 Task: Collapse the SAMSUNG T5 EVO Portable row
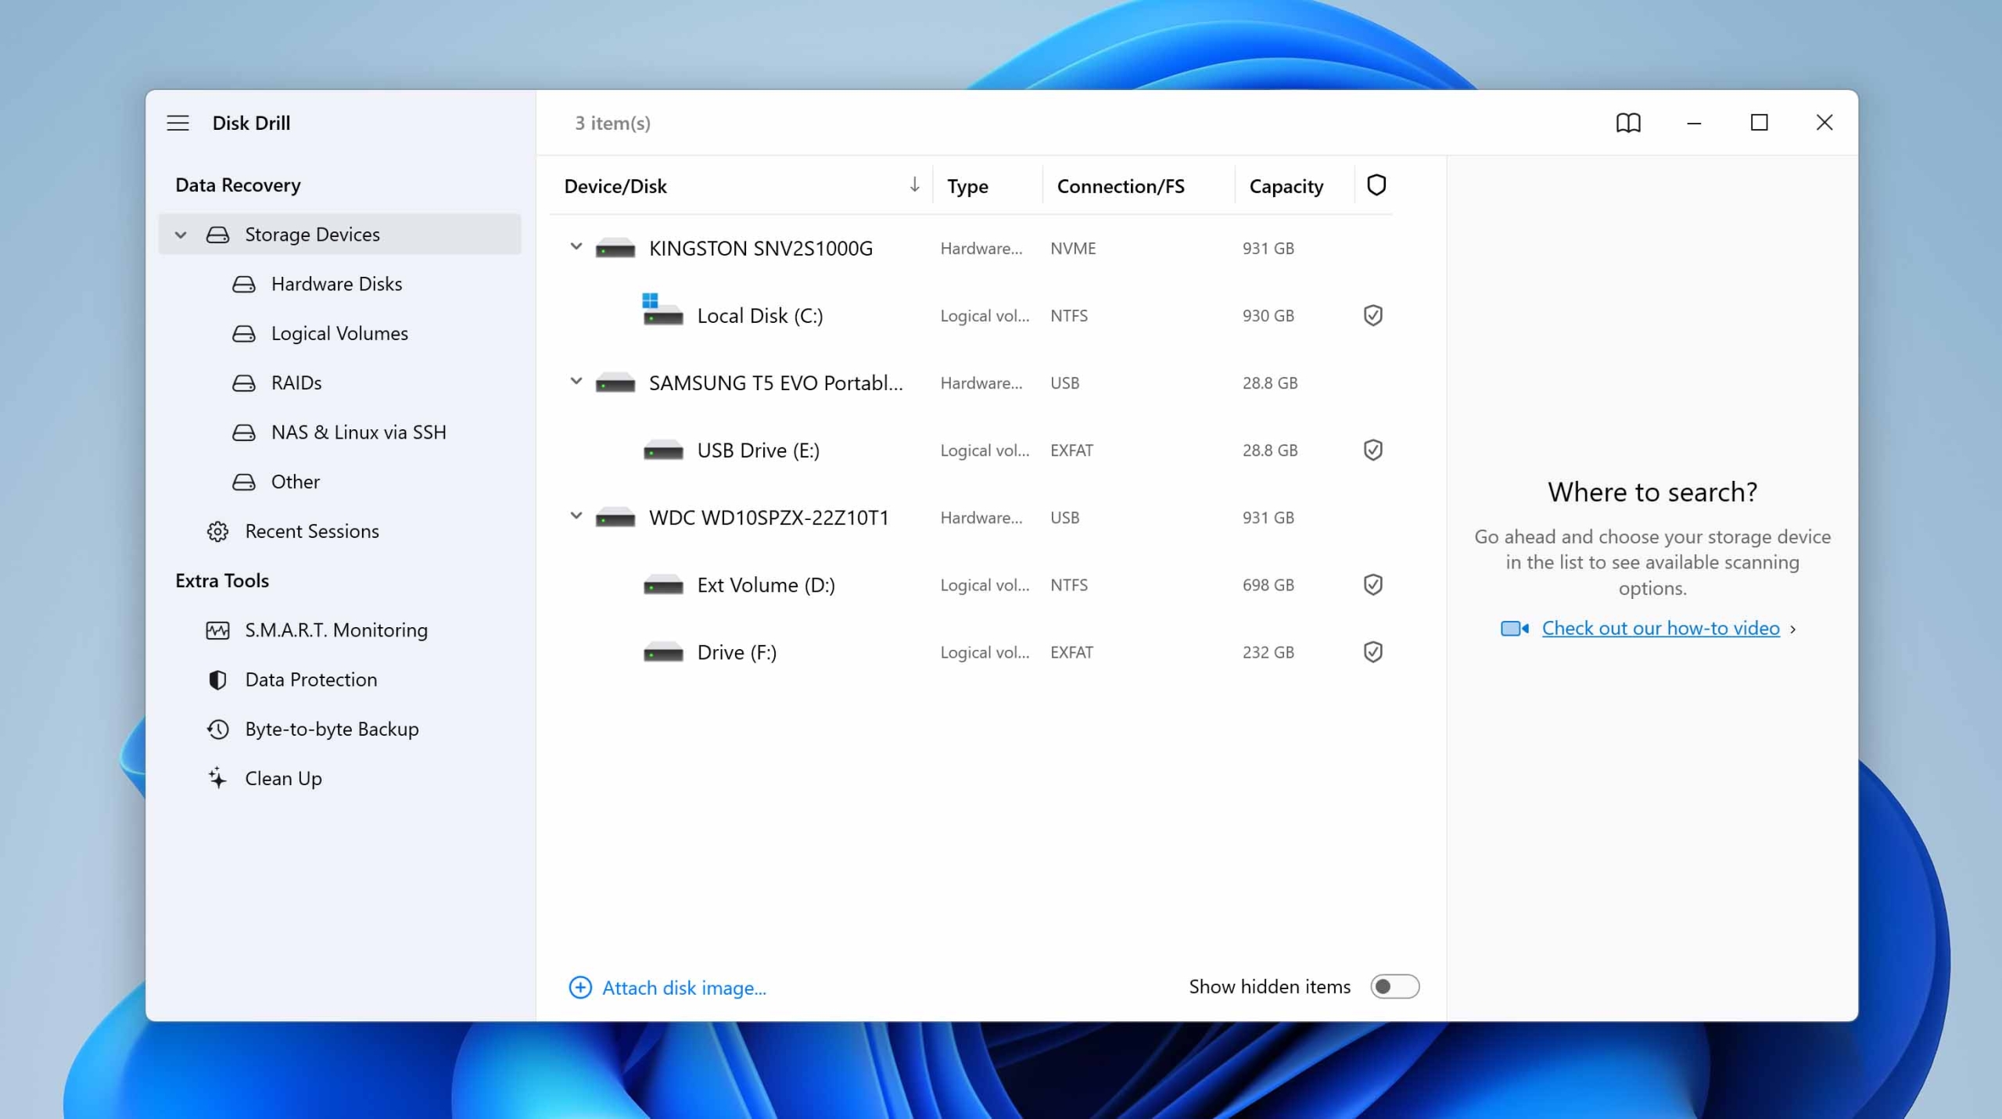click(x=576, y=382)
